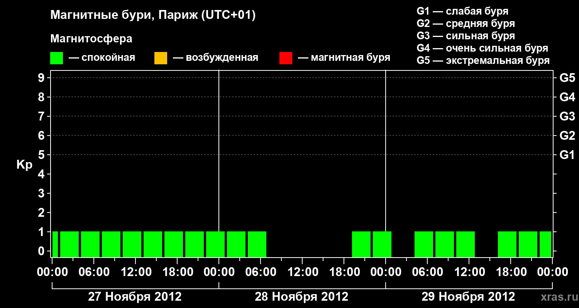The width and height of the screenshot is (579, 308).
Task: Click the Kp axis value 9
Action: (42, 78)
